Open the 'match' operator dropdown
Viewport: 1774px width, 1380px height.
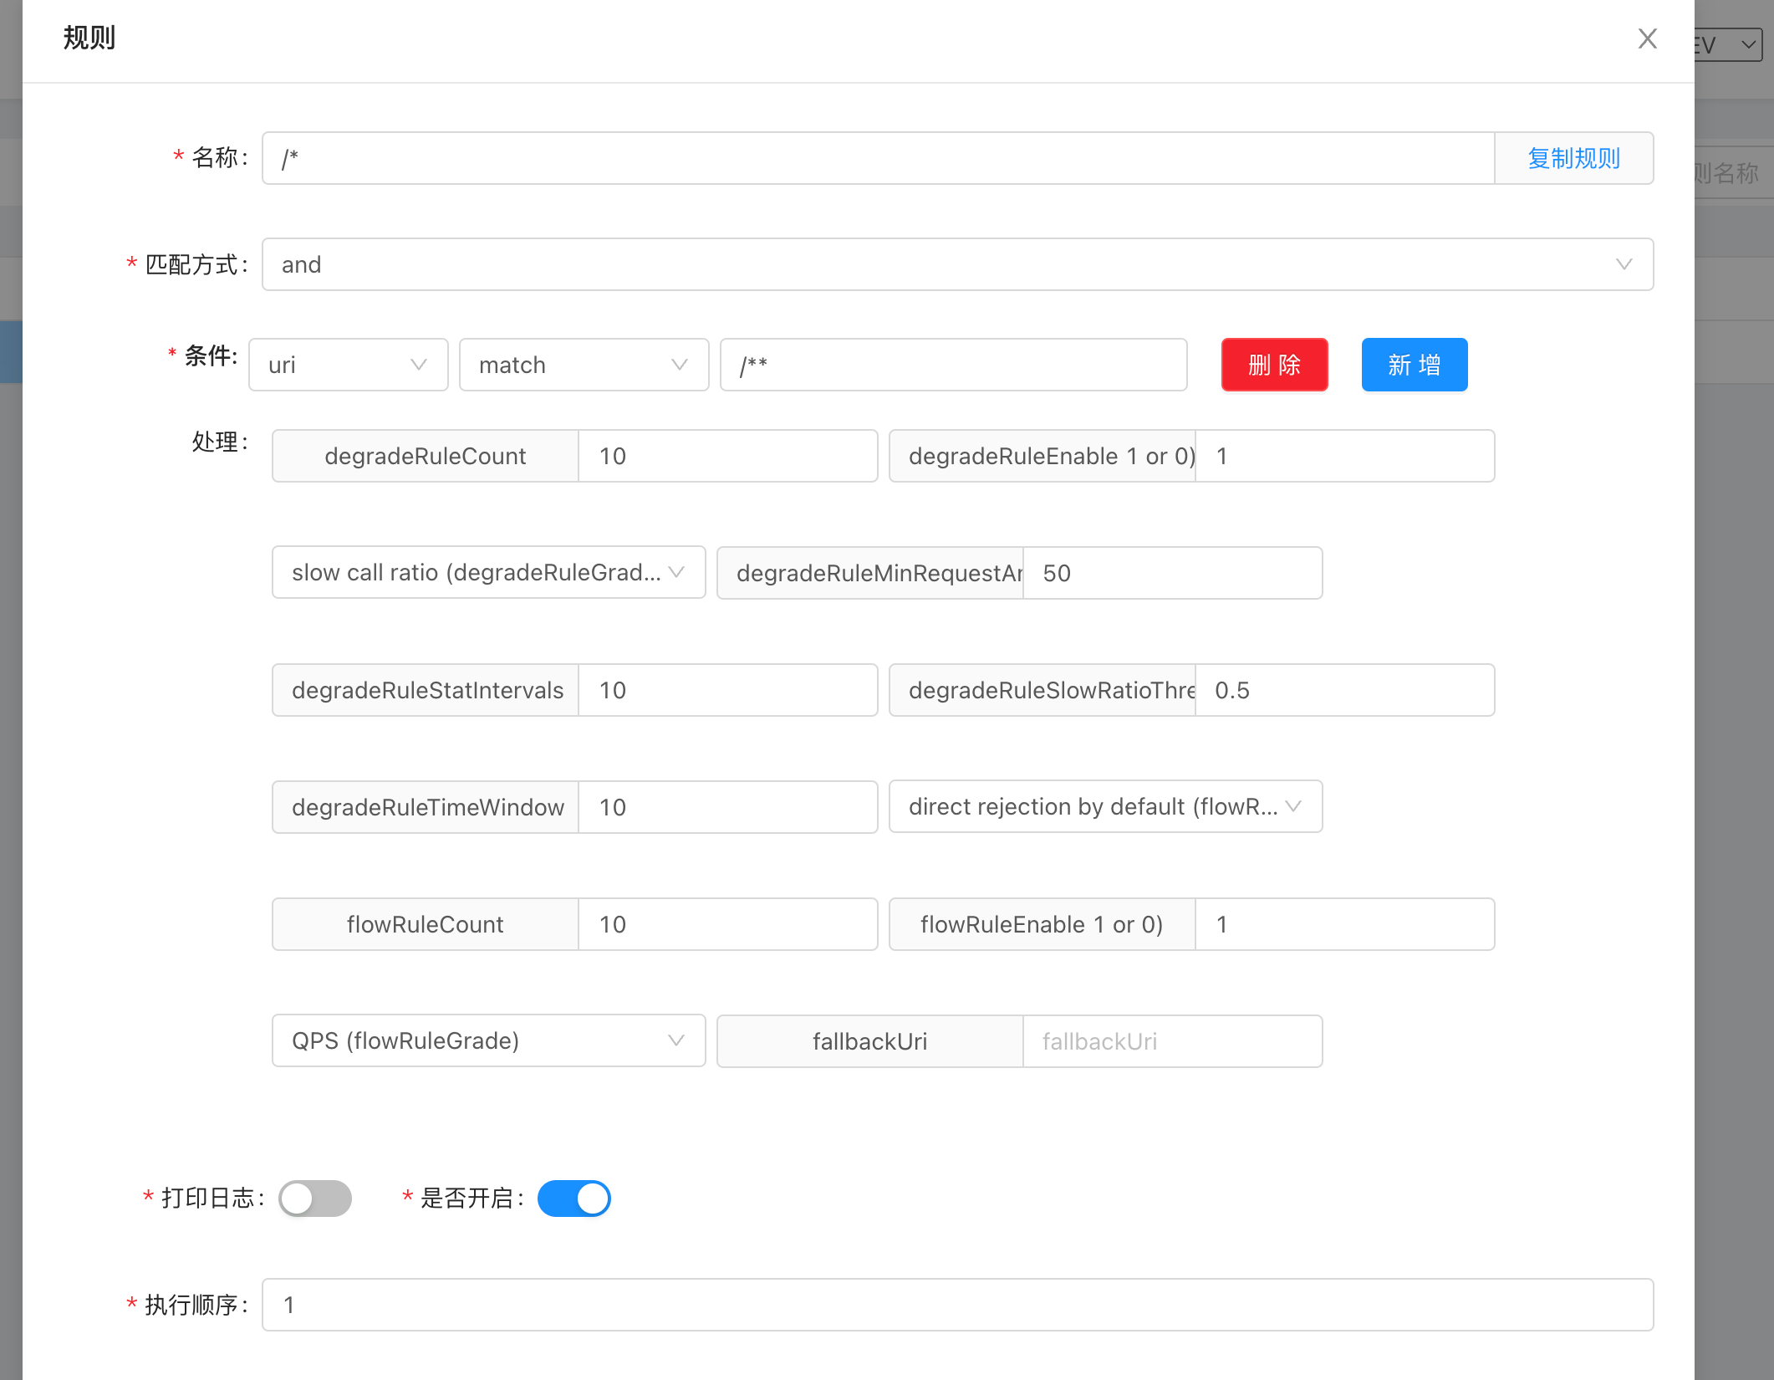(x=584, y=365)
